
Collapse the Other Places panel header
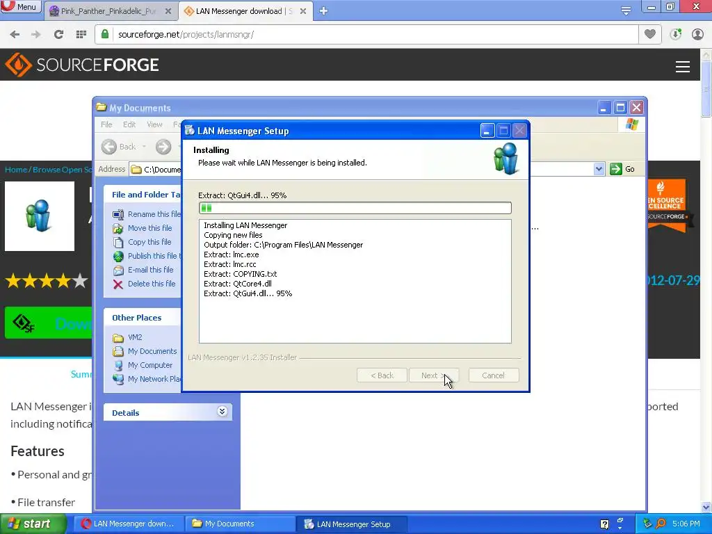click(143, 317)
